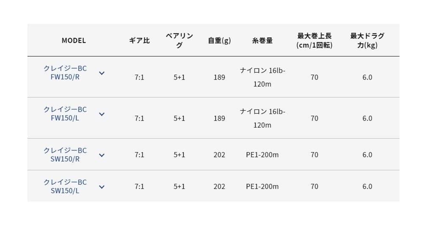Screen dimensions: 430x230
Task: Expand the クレイジーBC SW150/L row chevron
Action: [102, 186]
